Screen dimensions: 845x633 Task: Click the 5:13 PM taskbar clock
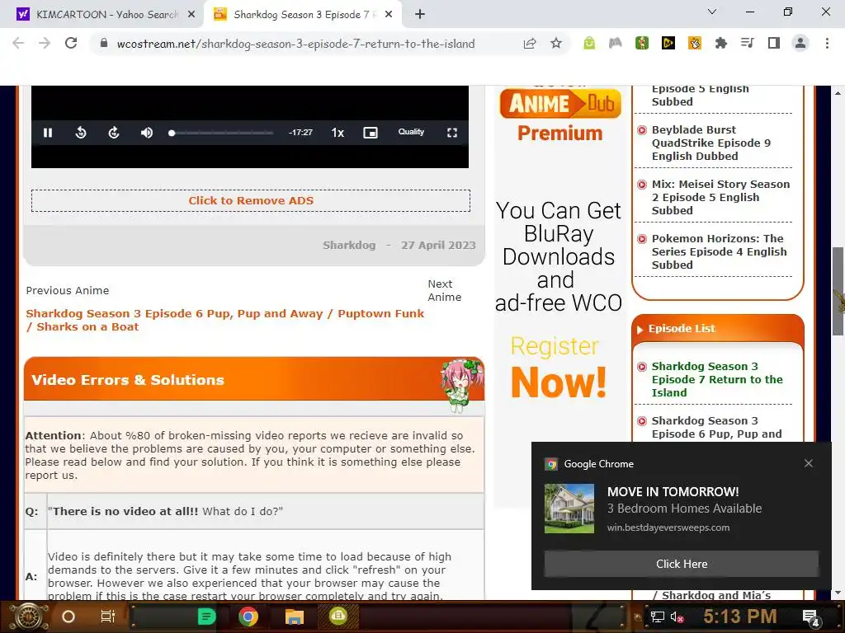pyautogui.click(x=740, y=617)
